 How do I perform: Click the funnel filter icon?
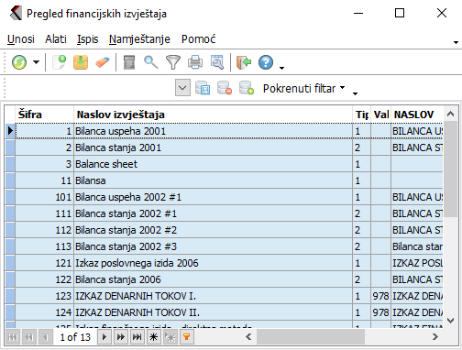pos(173,62)
